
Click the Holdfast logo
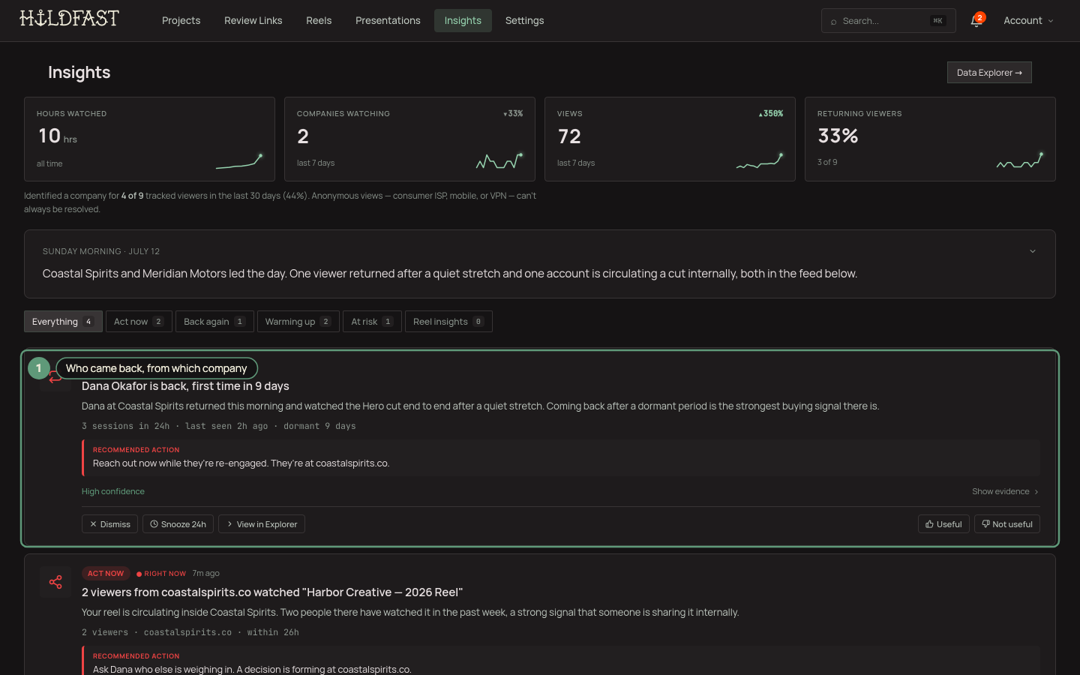click(69, 18)
